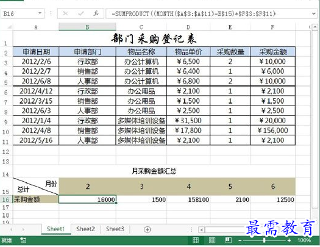Click vertical scrollbar up arrow
The image size is (320, 247).
pos(315,27)
